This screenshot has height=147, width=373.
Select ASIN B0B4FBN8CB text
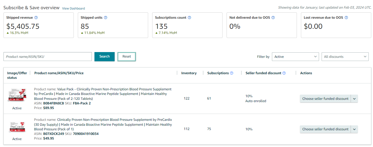click(53, 103)
